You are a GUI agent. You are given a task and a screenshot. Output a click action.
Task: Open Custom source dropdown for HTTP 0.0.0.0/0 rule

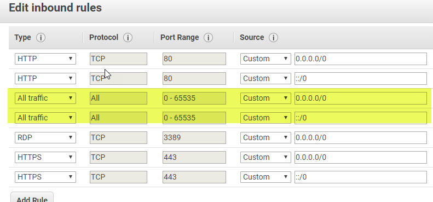[x=265, y=59]
